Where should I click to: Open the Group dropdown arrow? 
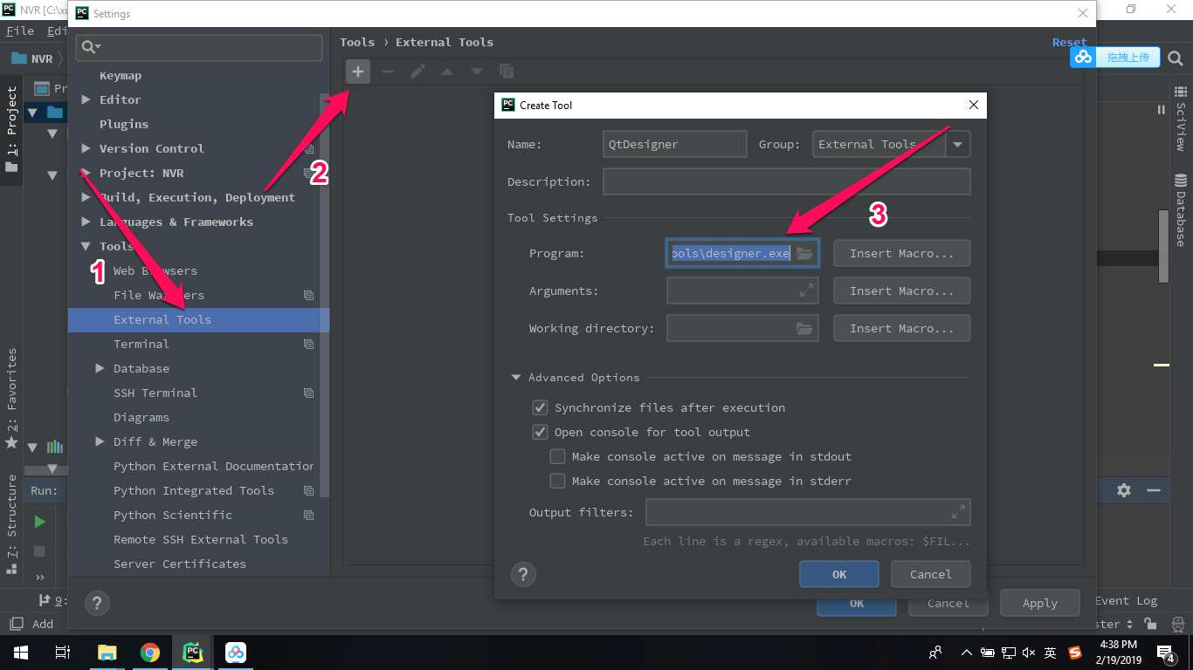pyautogui.click(x=958, y=145)
